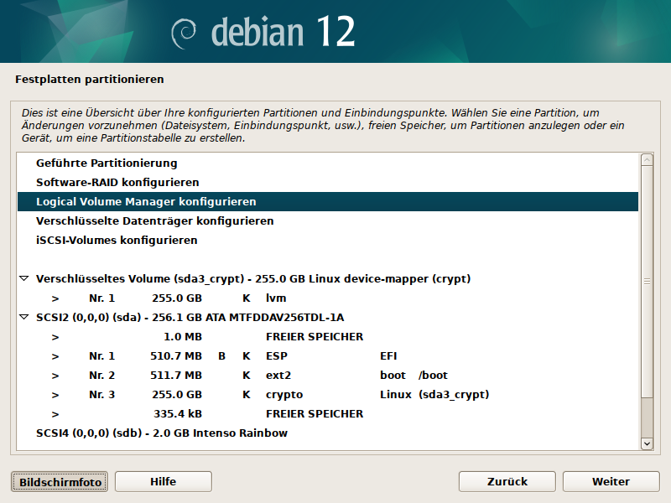Click the scrollbar down arrow
This screenshot has width=671, height=503.
[x=647, y=443]
